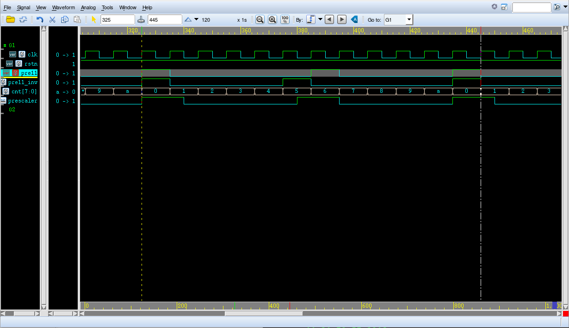
Task: Select group G1 in signal list
Action: [x=12, y=45]
